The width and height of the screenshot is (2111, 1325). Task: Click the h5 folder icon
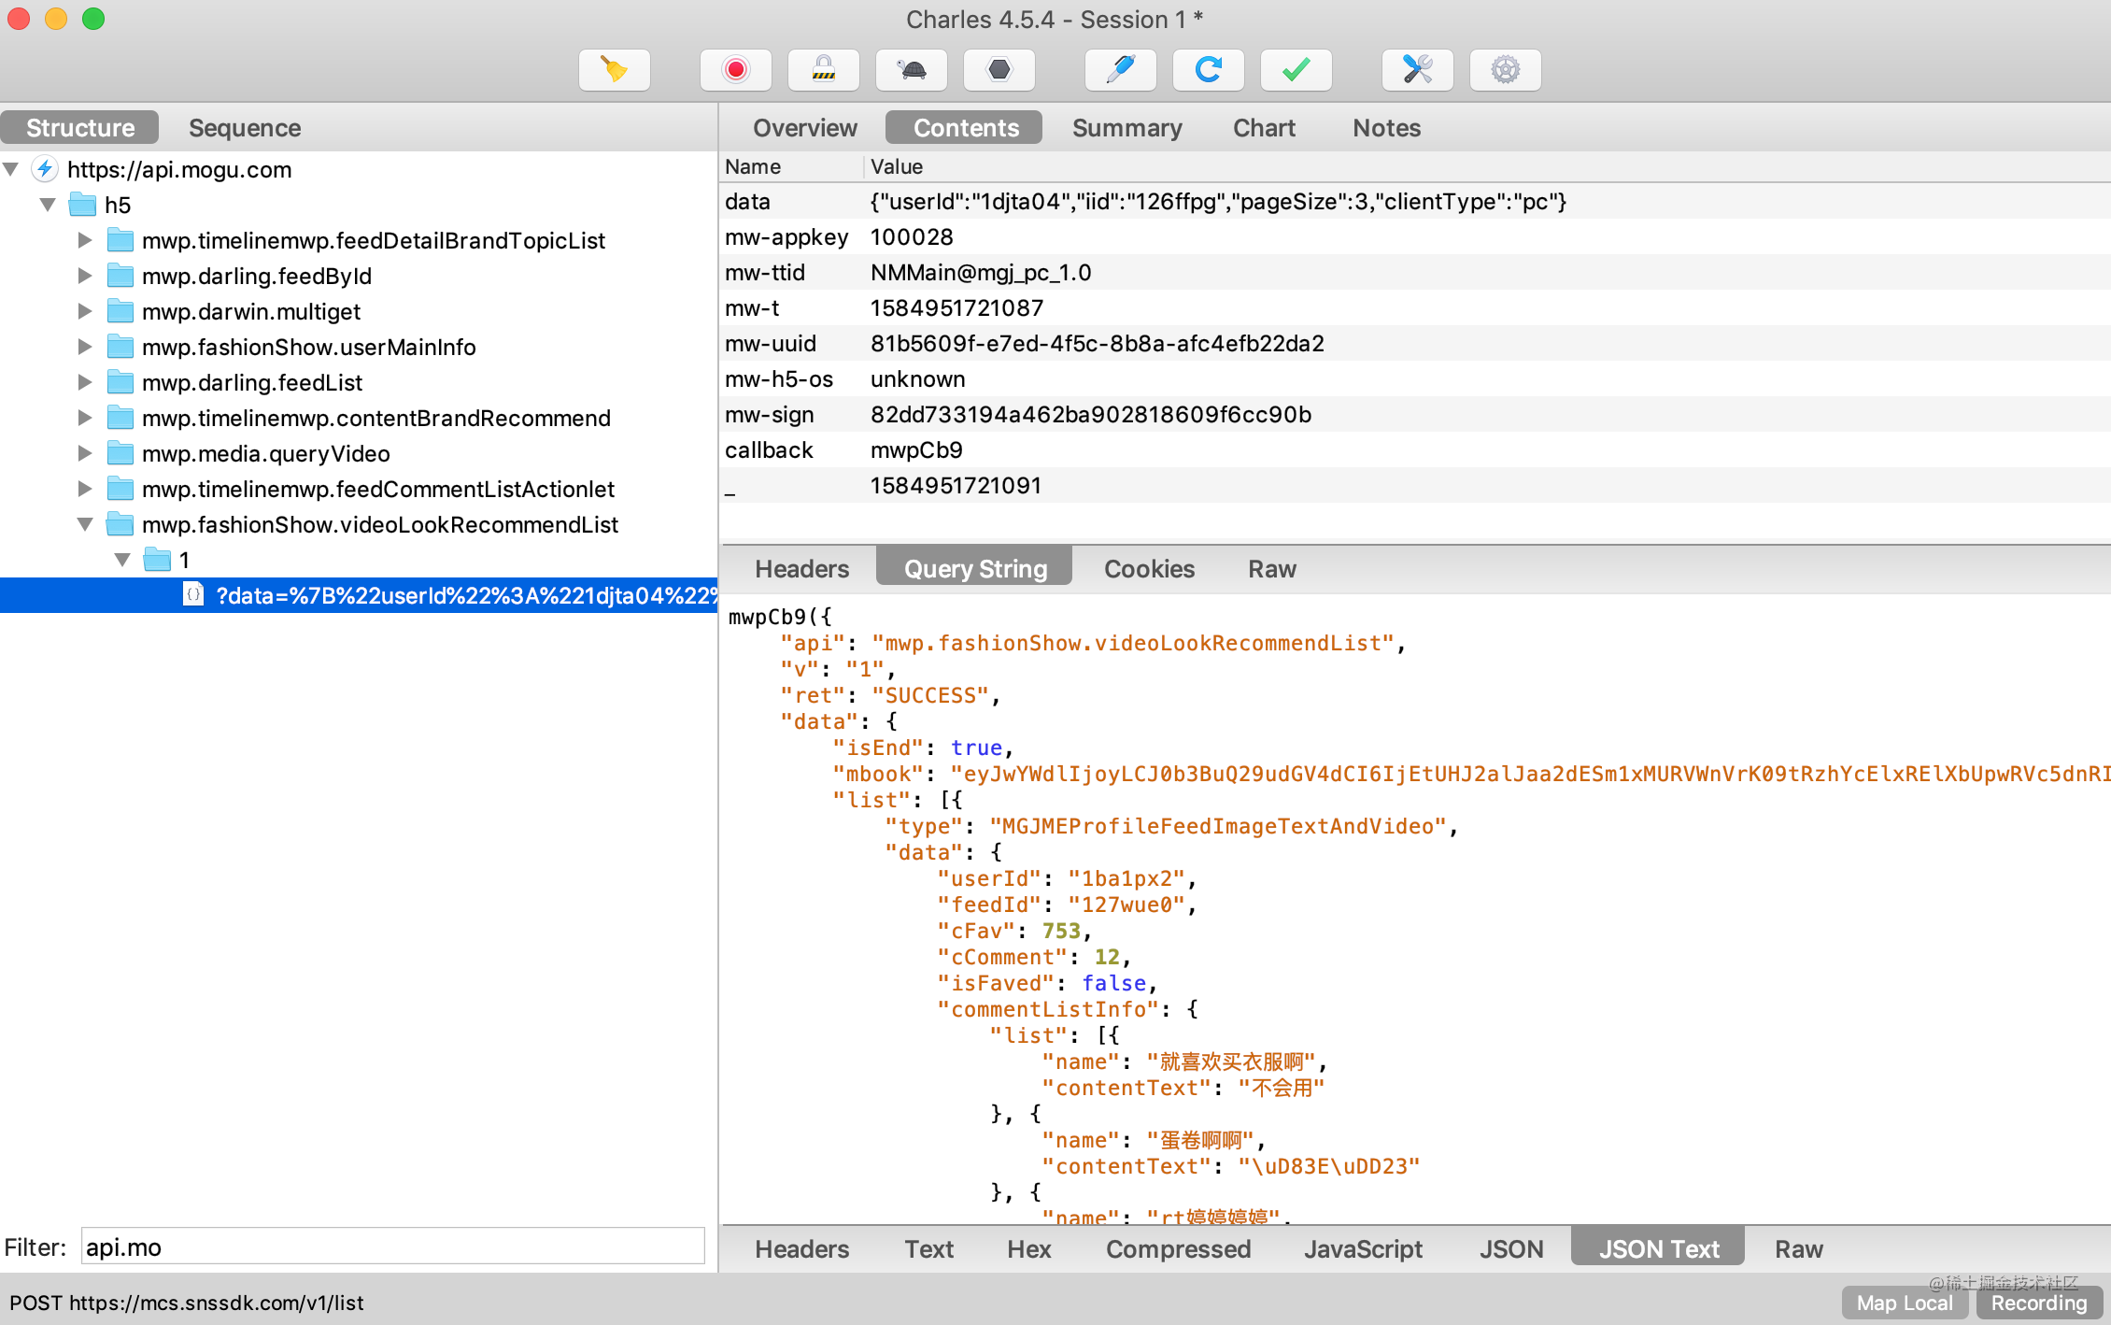pyautogui.click(x=83, y=205)
